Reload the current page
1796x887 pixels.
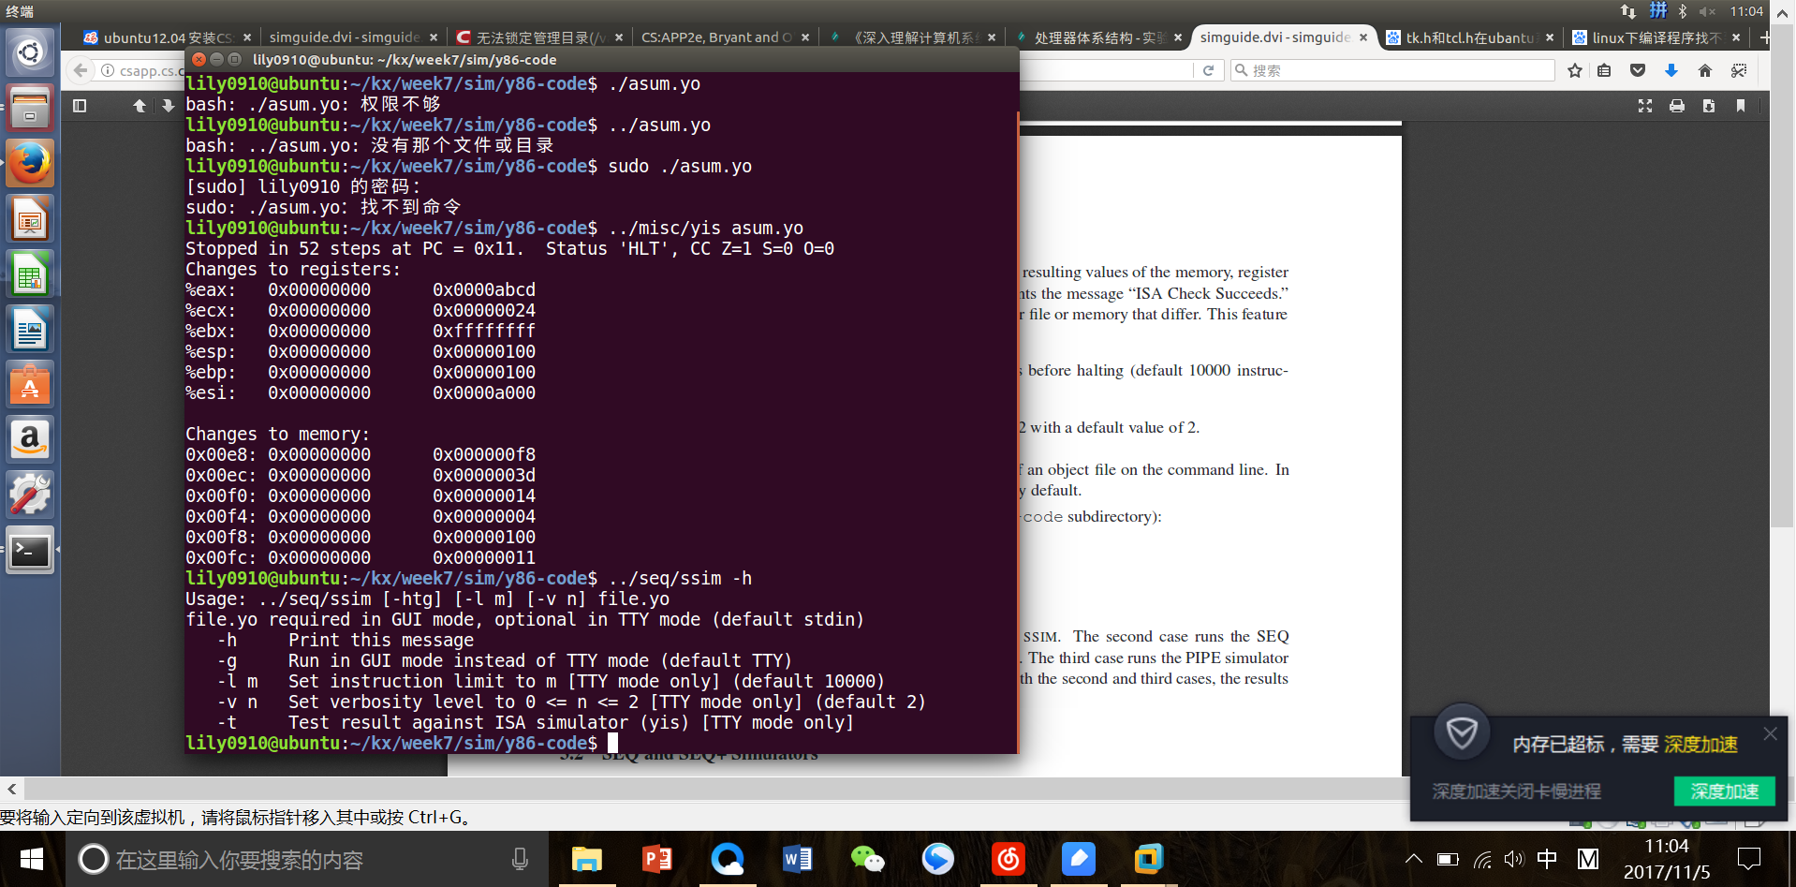(x=1208, y=70)
